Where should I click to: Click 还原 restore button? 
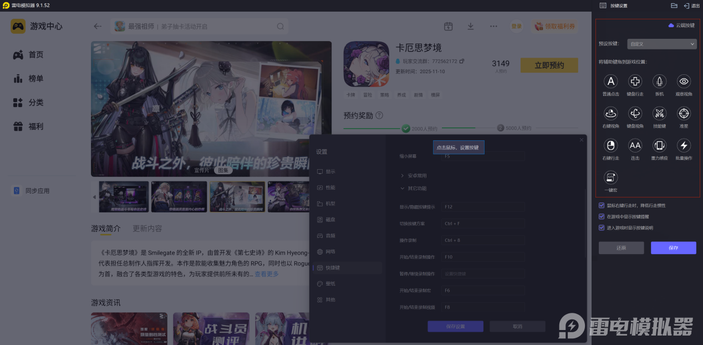coord(621,248)
